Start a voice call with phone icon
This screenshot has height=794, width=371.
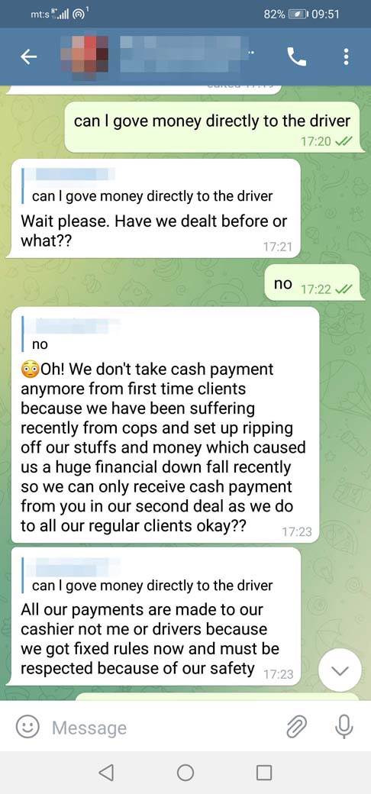coord(297,57)
